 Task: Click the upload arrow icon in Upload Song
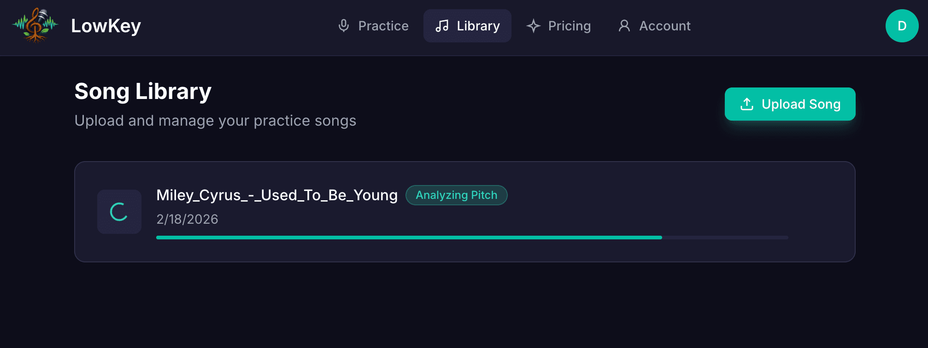tap(747, 104)
